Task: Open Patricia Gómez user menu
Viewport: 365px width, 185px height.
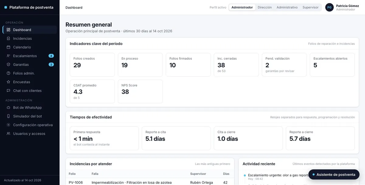Action: coord(342,7)
